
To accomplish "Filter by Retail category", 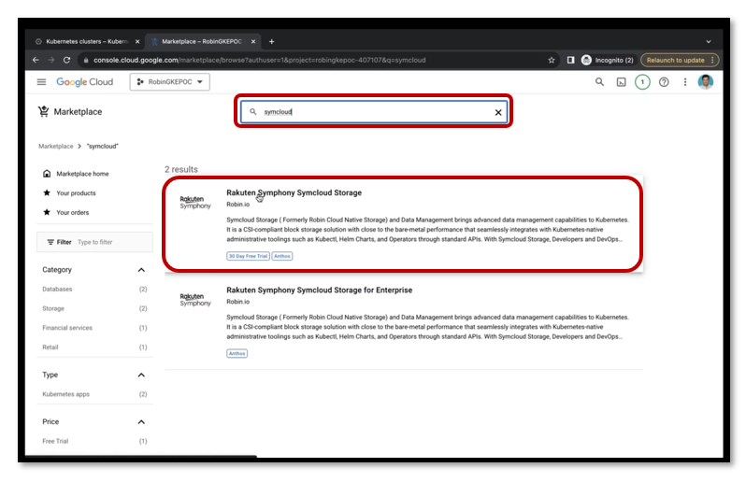I will coord(50,347).
